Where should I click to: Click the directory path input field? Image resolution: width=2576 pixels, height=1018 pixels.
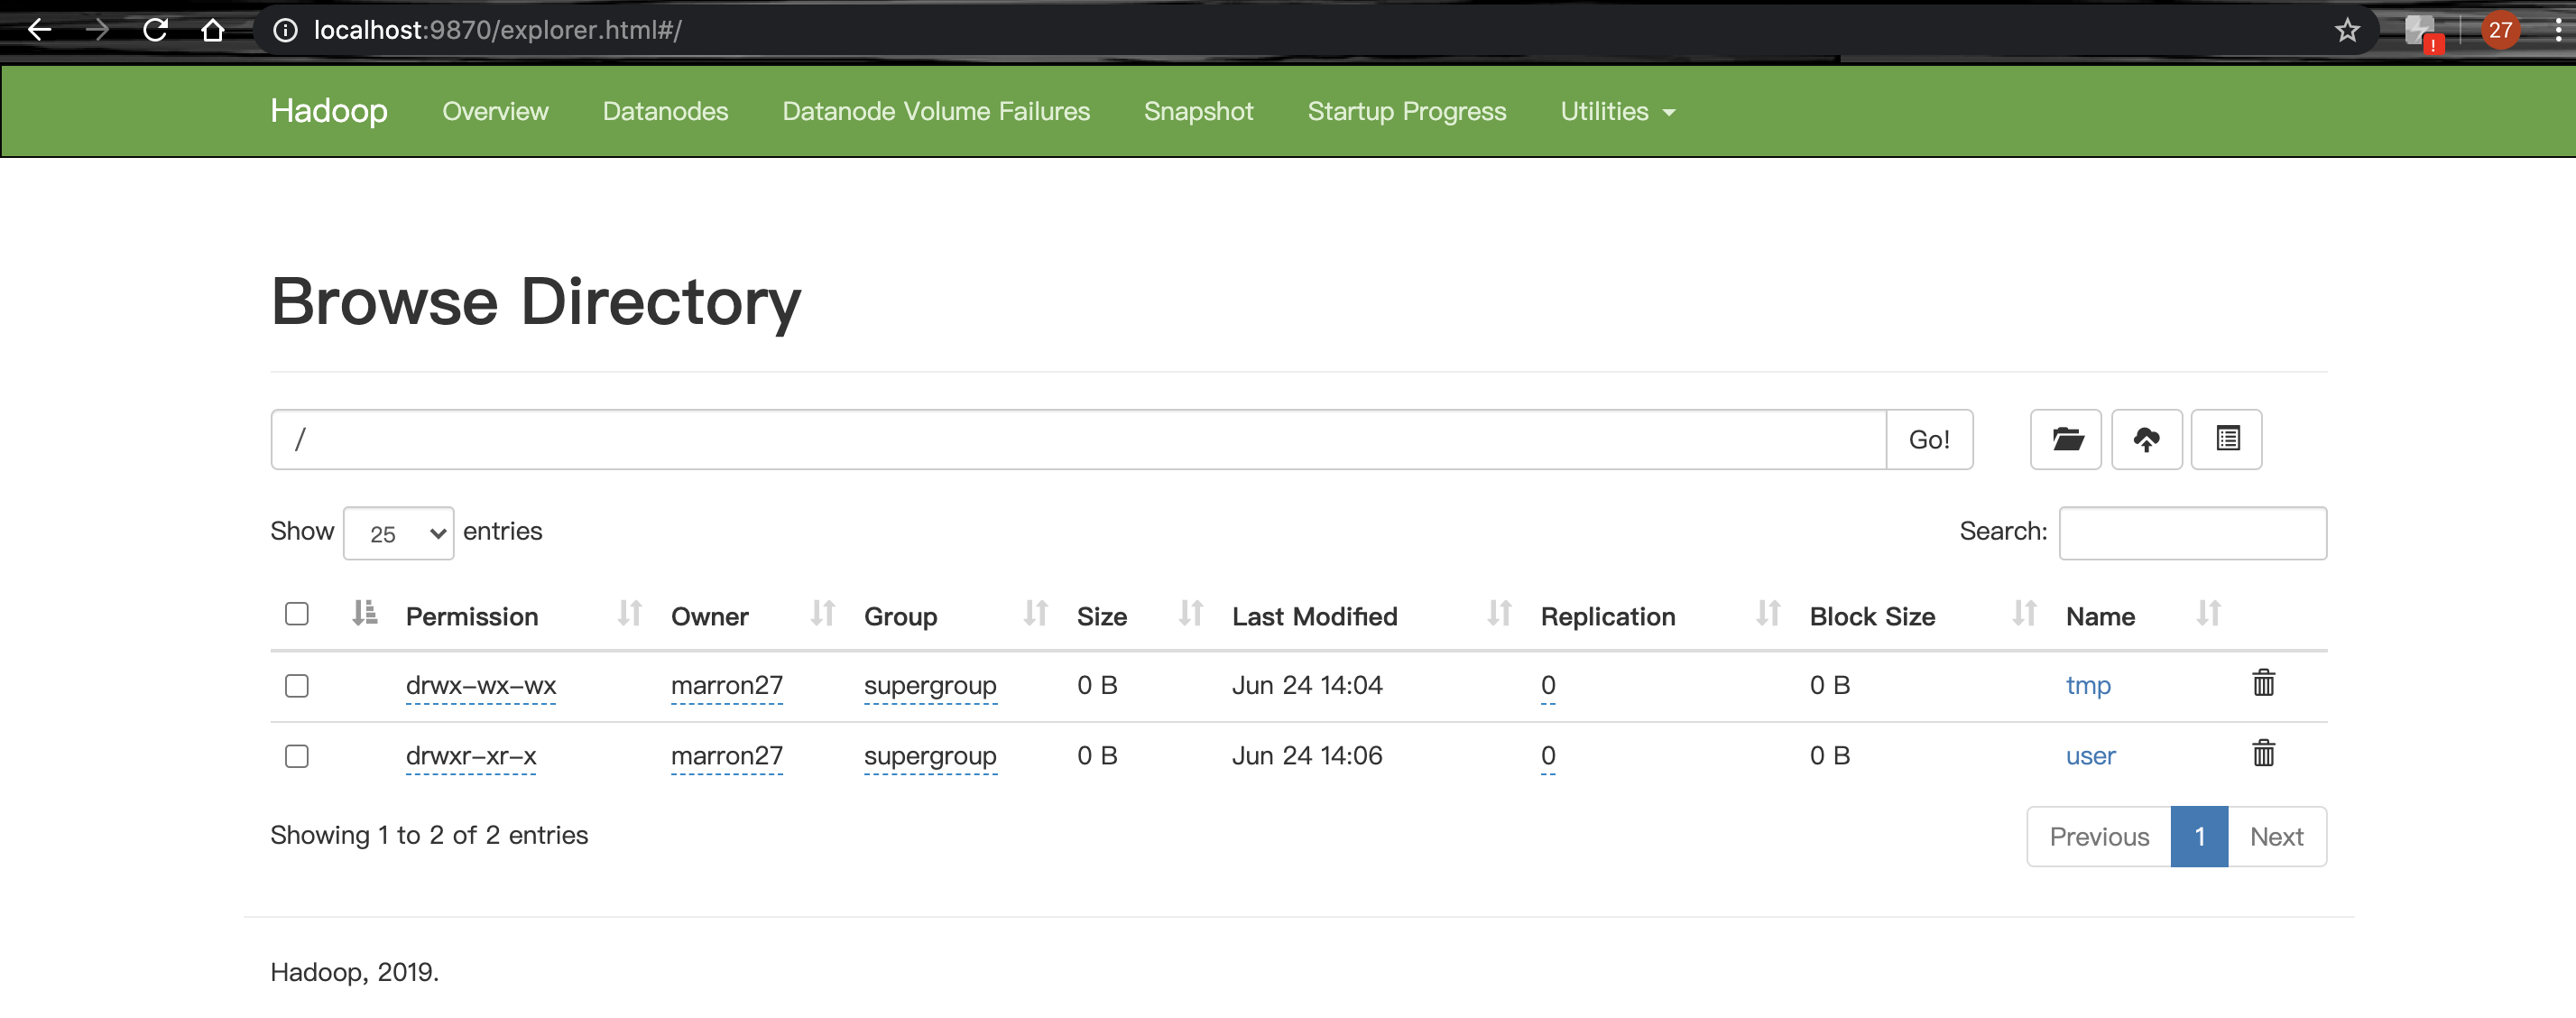[1077, 439]
